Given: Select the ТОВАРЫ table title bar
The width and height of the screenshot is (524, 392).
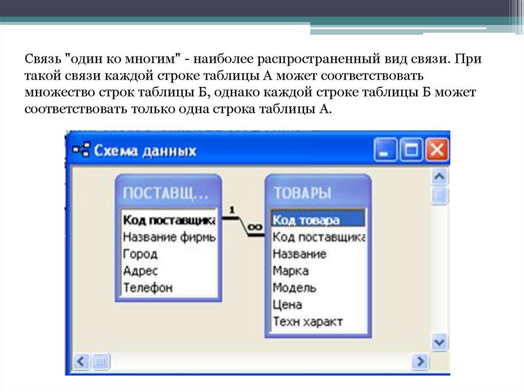Looking at the screenshot, I should point(317,193).
